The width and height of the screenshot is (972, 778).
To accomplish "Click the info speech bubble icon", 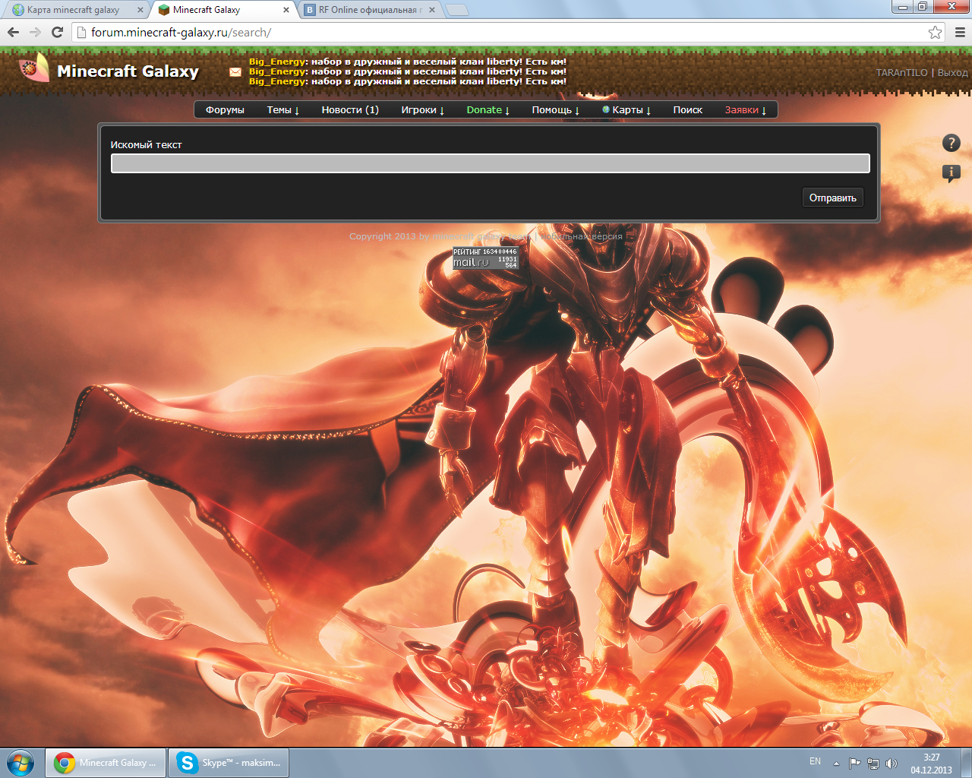I will 951,173.
